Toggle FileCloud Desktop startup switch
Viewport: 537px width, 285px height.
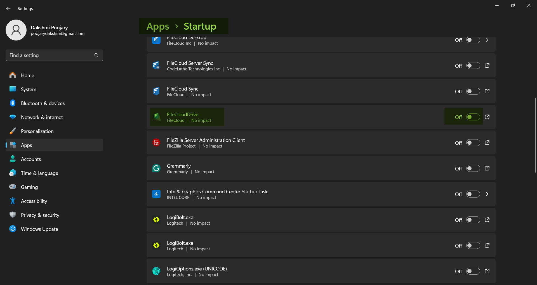point(473,40)
